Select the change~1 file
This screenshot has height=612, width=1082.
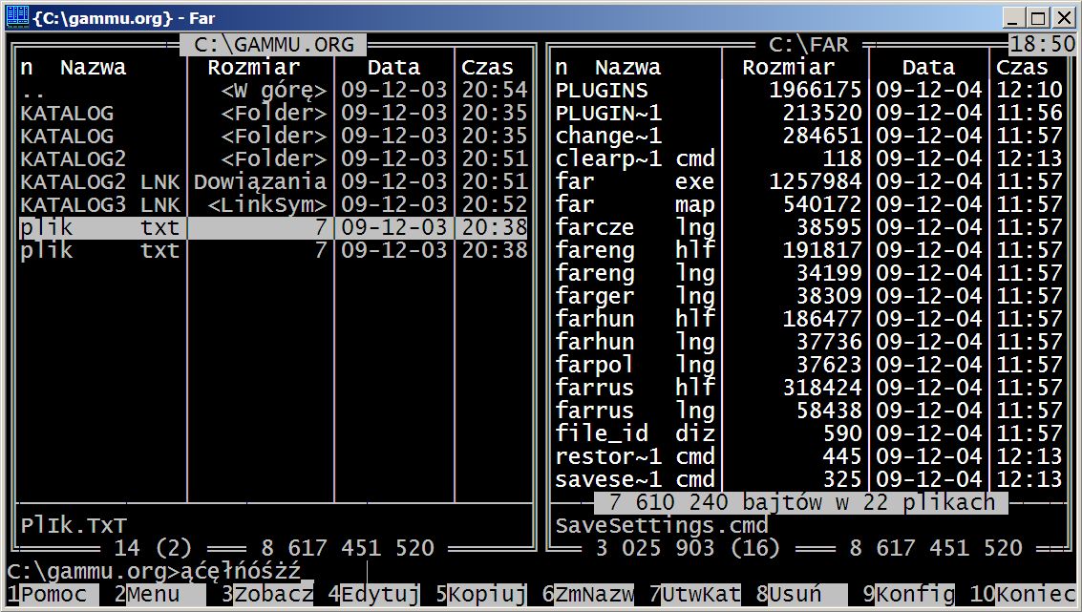809,136
